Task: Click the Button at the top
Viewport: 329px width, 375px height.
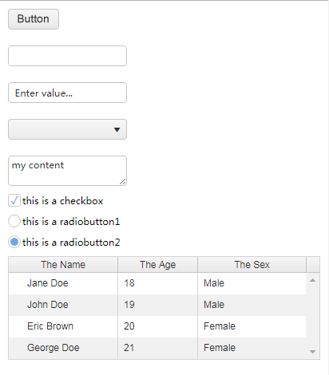Action: [34, 19]
